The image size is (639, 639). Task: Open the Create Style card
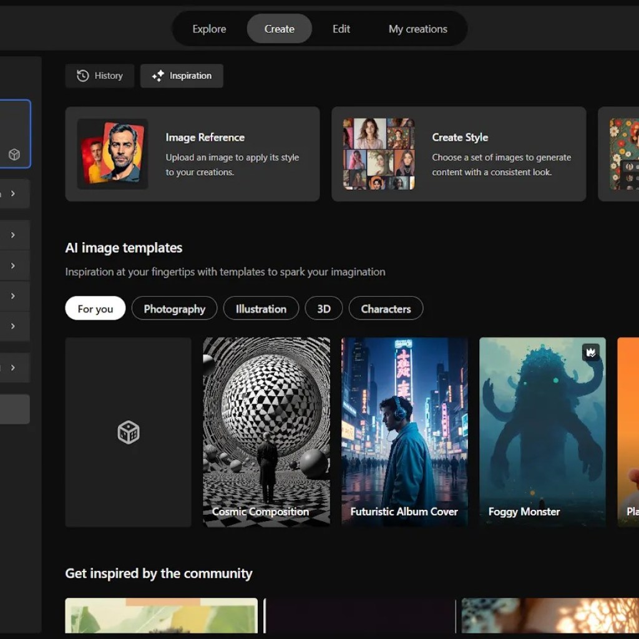tap(459, 154)
